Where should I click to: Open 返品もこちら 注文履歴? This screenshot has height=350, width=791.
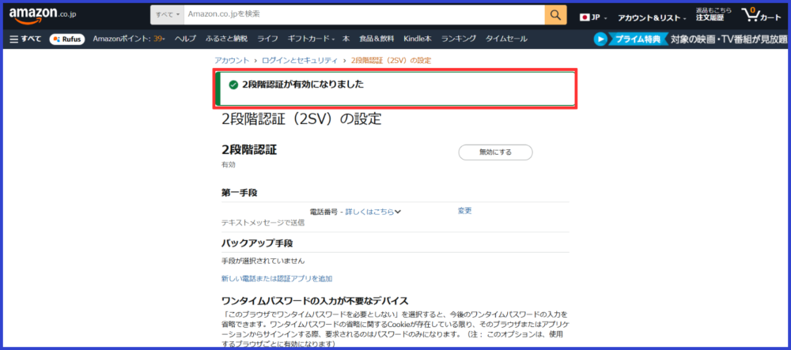pos(713,14)
